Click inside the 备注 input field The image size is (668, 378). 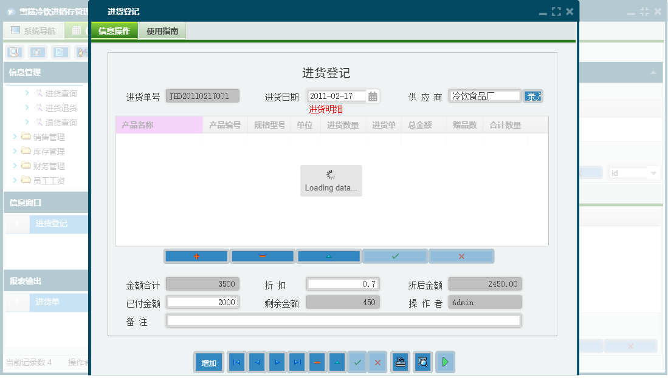pyautogui.click(x=343, y=322)
